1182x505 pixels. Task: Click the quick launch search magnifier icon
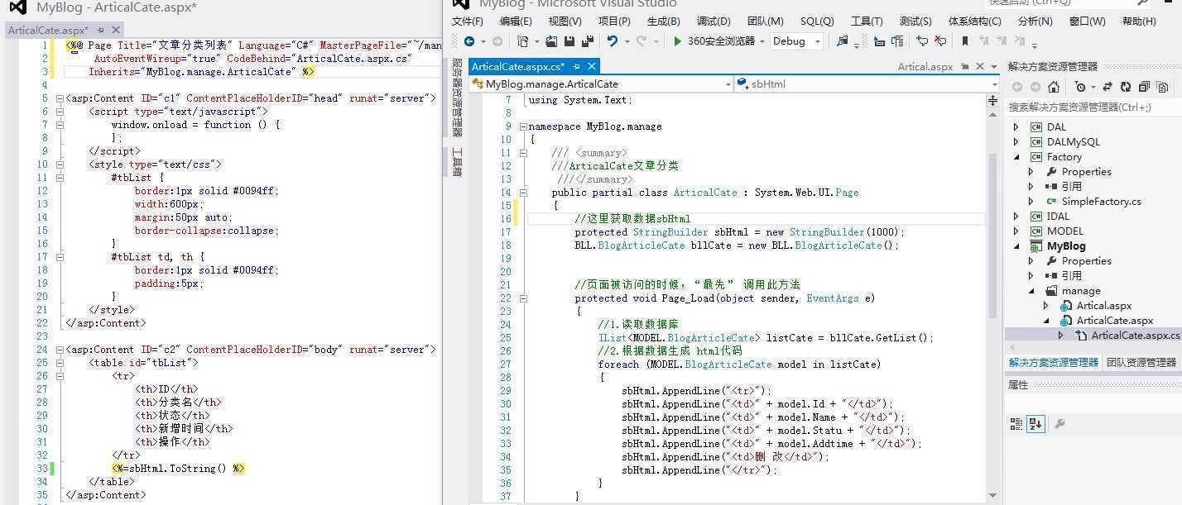coord(1143,2)
